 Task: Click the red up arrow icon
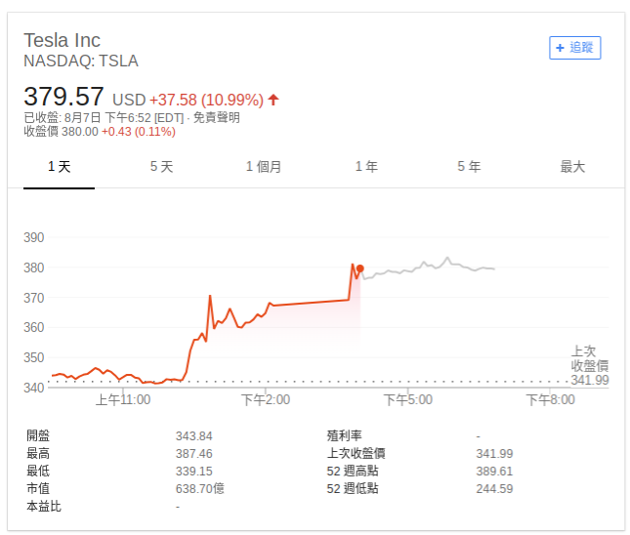coord(273,100)
